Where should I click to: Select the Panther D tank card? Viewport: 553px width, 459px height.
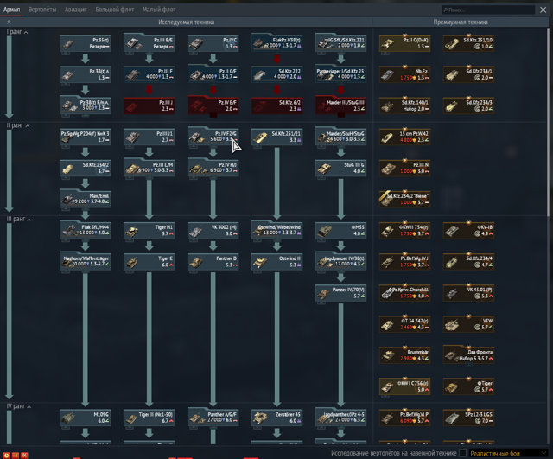point(213,261)
